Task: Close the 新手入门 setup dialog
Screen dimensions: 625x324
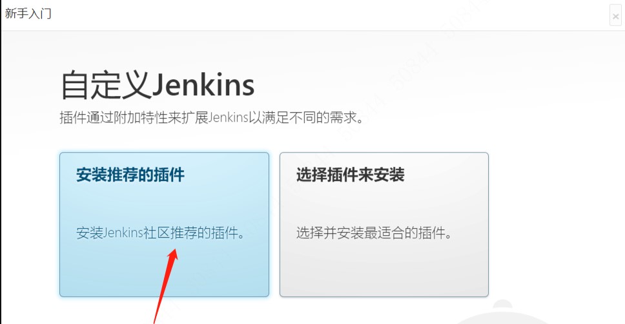Action: [x=615, y=16]
